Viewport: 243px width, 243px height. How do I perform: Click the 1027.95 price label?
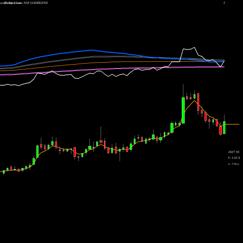(x=234, y=152)
